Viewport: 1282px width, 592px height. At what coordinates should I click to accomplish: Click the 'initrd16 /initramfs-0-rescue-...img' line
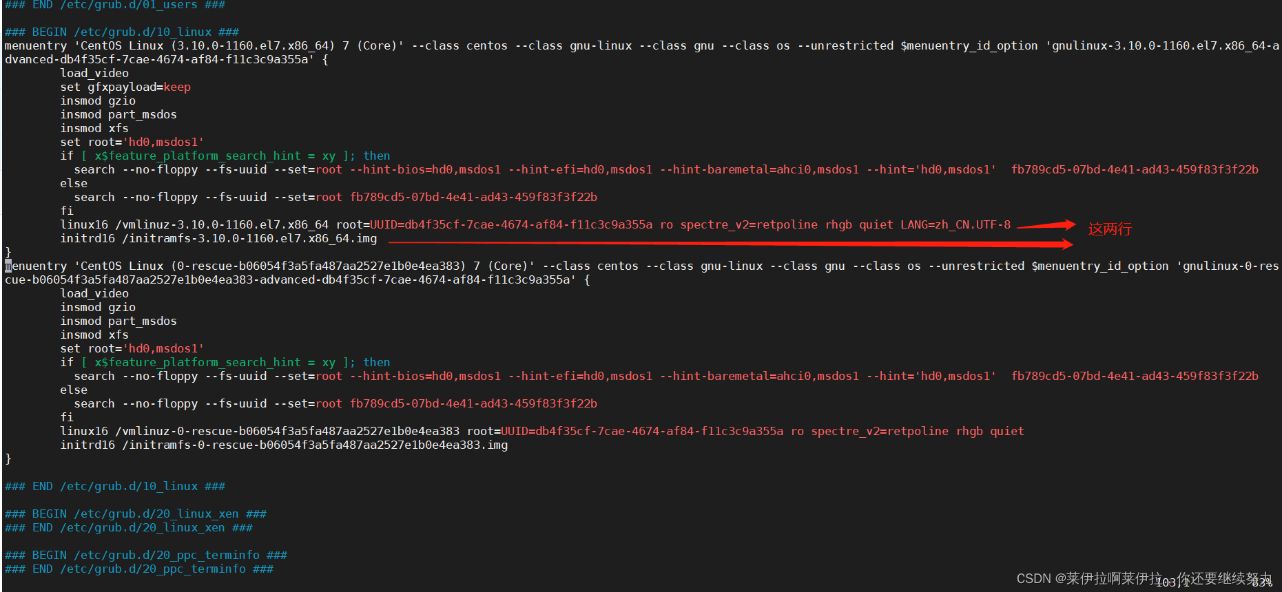(x=284, y=445)
